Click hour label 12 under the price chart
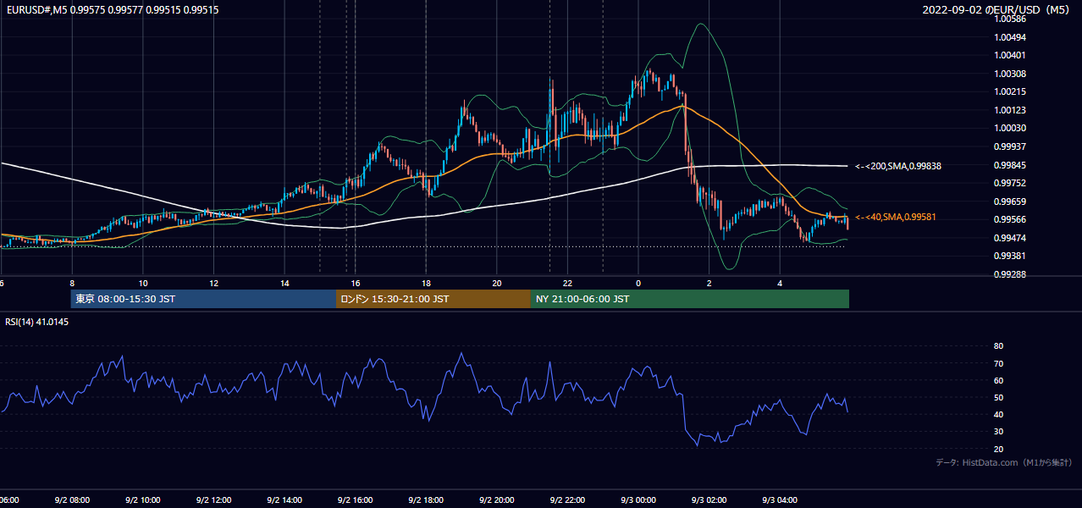This screenshot has width=1082, height=508. [214, 284]
